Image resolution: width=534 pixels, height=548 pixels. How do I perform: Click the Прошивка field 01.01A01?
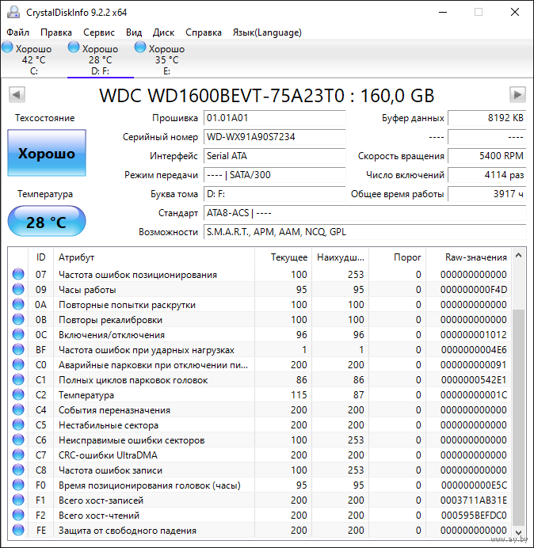point(274,118)
